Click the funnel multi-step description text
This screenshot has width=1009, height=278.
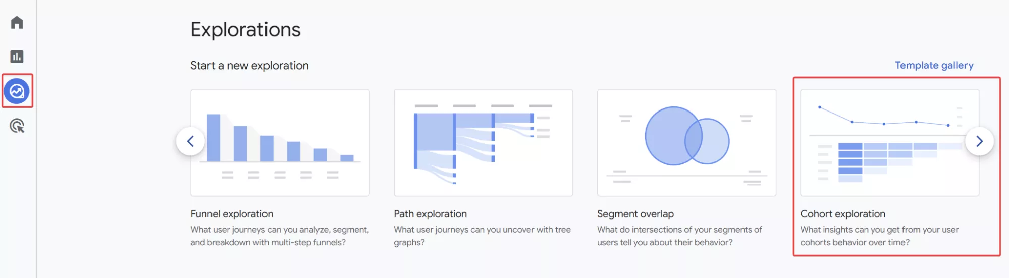point(280,236)
